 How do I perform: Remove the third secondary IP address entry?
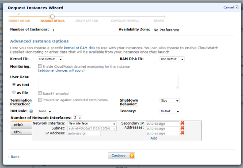point(182,133)
